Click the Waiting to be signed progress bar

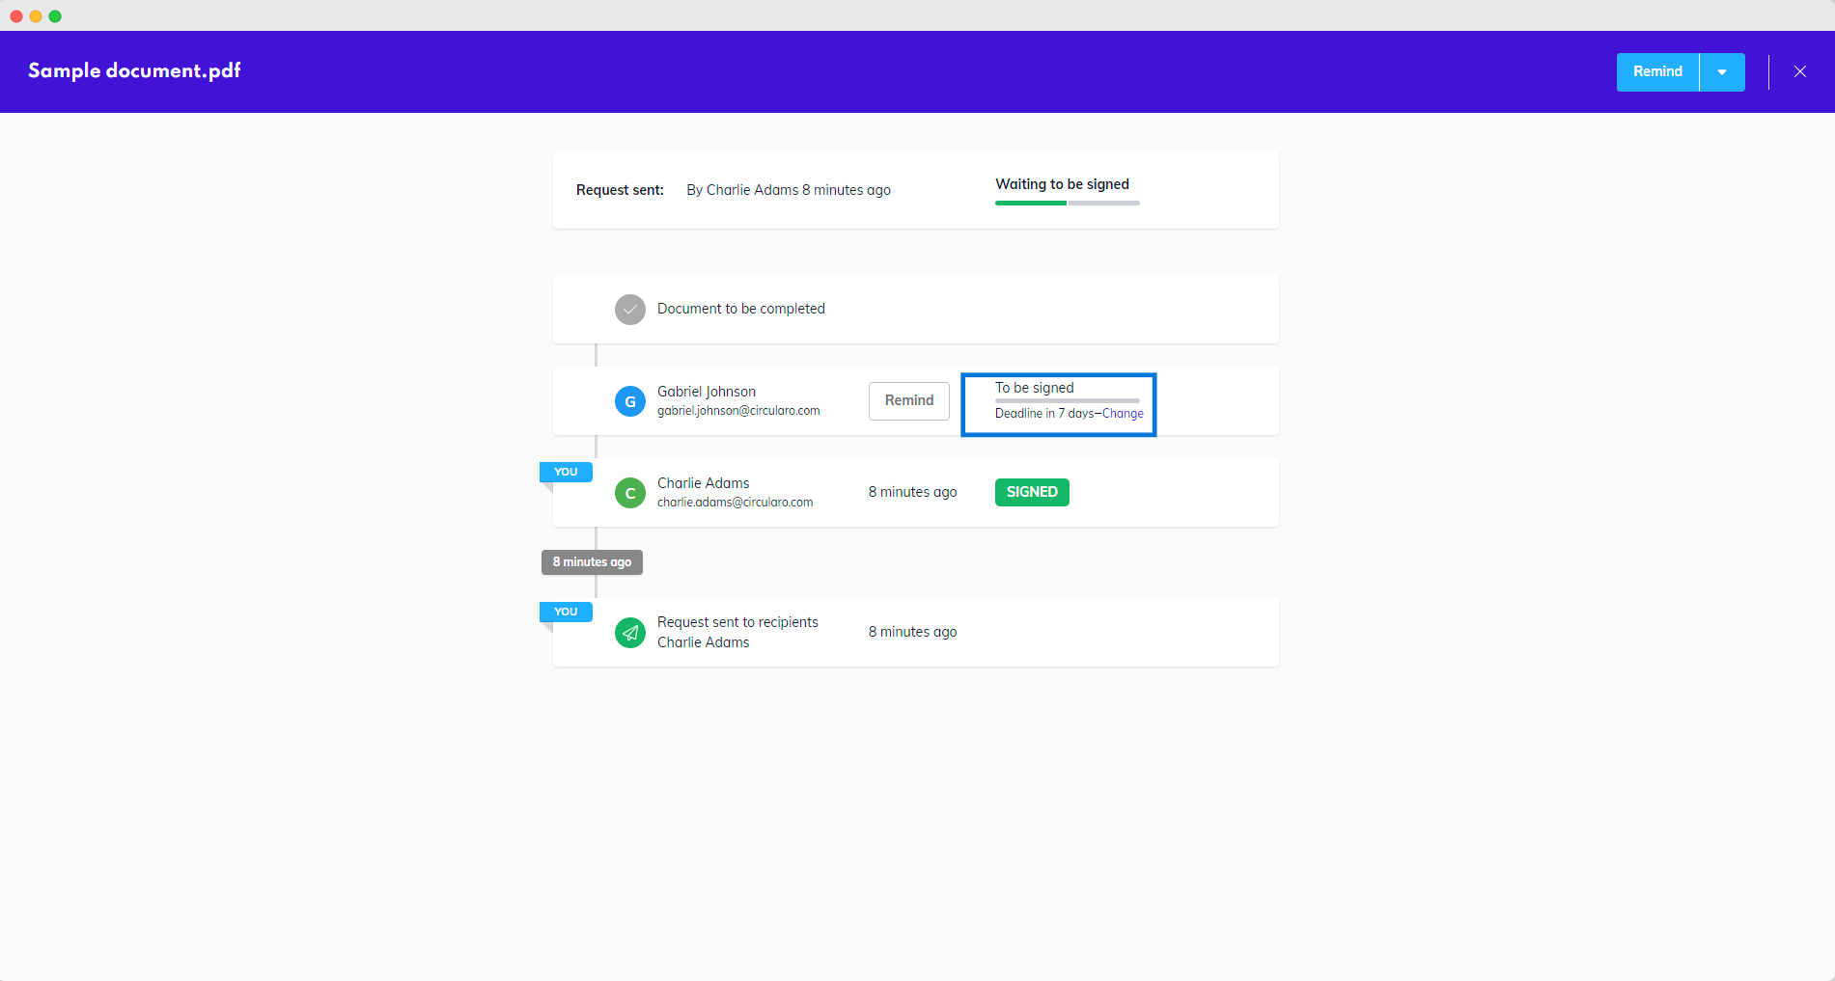(1067, 203)
